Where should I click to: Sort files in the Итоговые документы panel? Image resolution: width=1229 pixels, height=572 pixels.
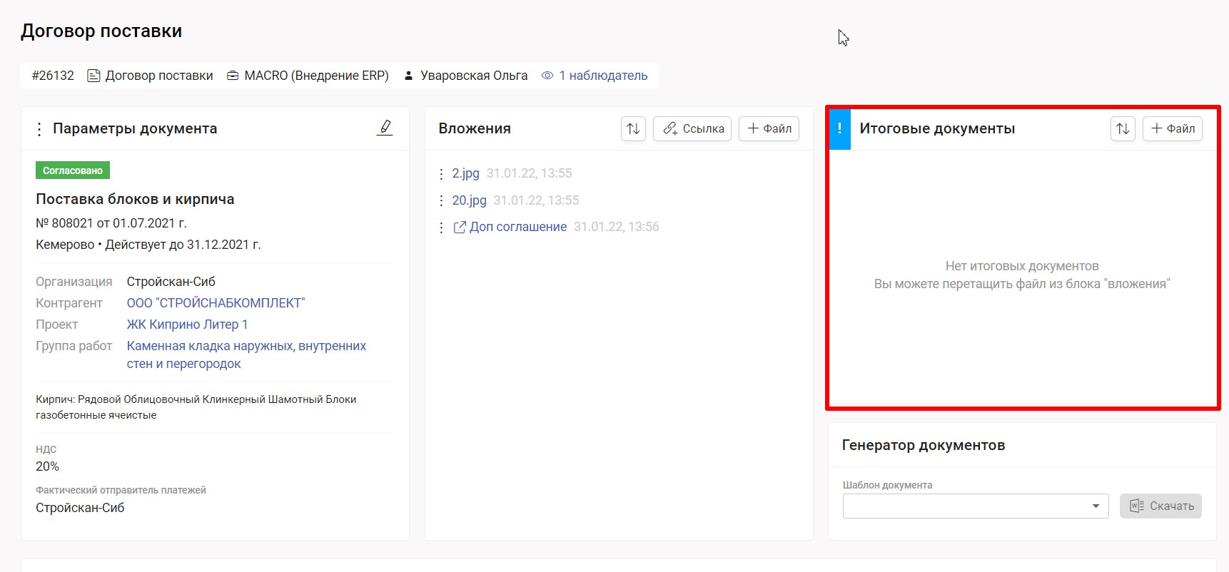1123,129
